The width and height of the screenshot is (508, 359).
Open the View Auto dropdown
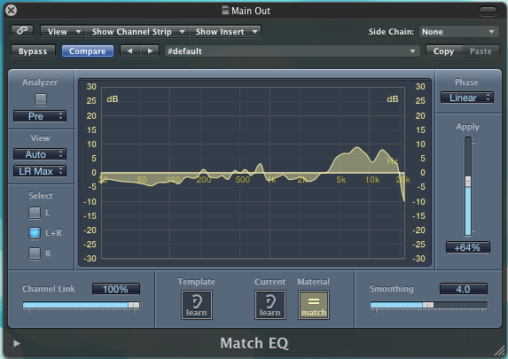(x=40, y=154)
